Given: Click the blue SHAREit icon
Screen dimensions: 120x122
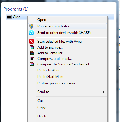Looking at the screenshot, I should coord(31,33).
